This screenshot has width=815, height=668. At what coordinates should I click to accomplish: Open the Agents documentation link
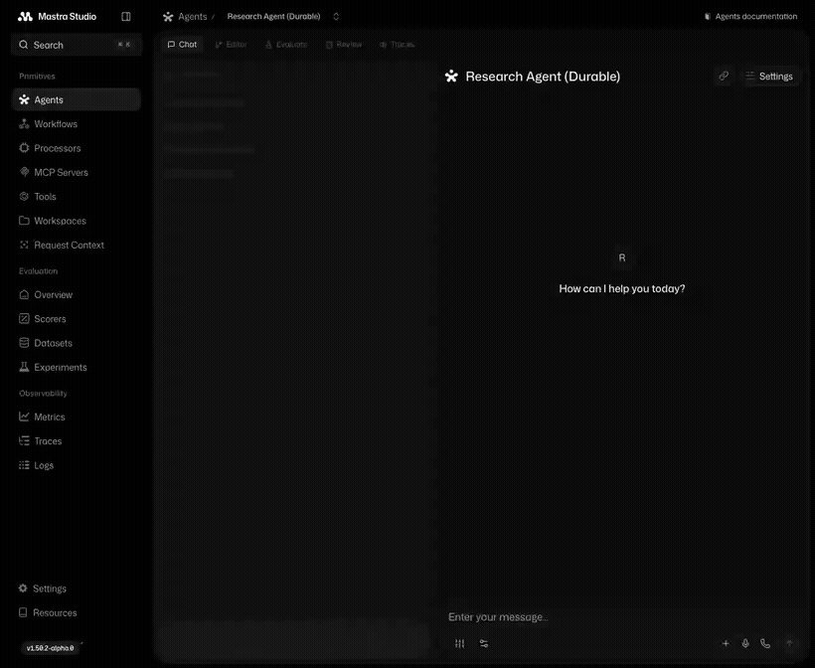750,17
